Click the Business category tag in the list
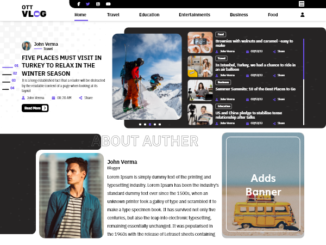326x245 pixels. tap(223, 82)
